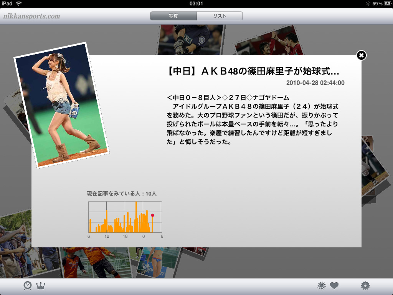Tap the Wi-Fi icon in status bar
The width and height of the screenshot is (393, 295).
(x=18, y=3)
